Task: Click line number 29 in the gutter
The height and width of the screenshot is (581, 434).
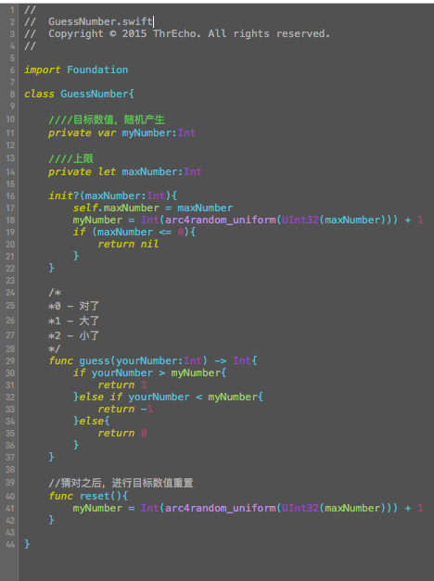Action: point(10,361)
